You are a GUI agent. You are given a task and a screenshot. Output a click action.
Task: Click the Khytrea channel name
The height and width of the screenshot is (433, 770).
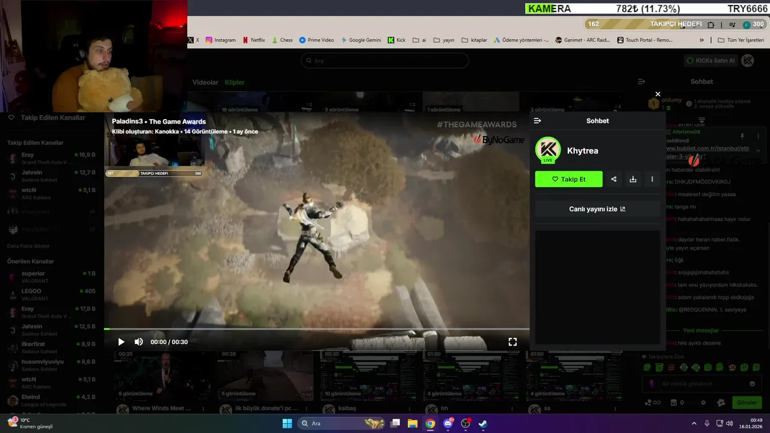tap(582, 151)
